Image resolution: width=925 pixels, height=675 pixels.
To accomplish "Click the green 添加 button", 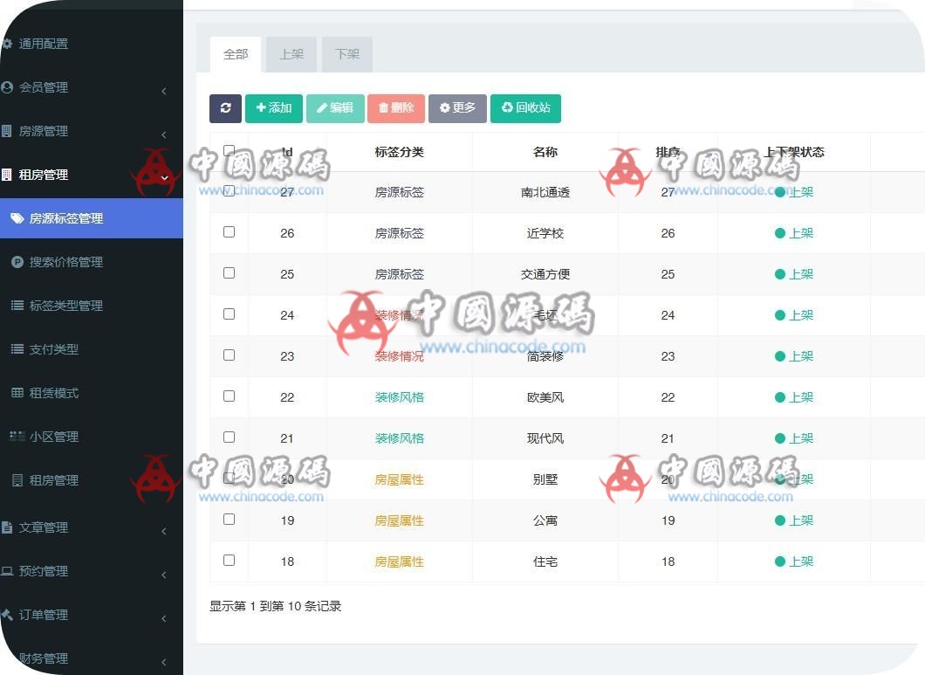I will (273, 108).
